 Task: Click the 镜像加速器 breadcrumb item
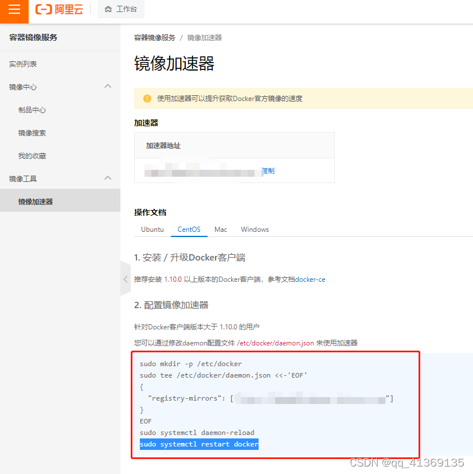(x=205, y=38)
